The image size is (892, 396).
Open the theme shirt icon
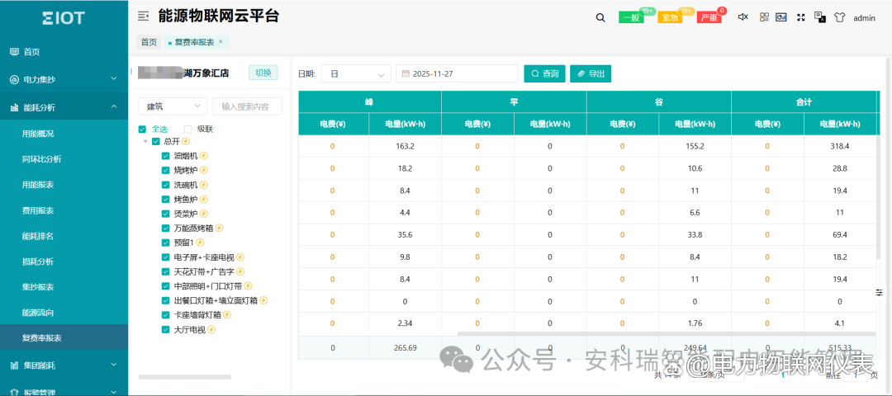(x=839, y=17)
